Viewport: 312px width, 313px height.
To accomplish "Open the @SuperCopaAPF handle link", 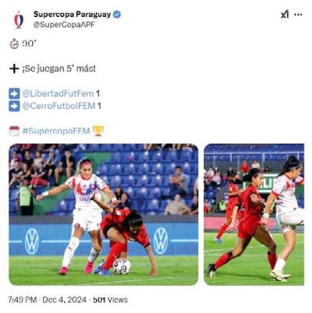I will (x=64, y=24).
